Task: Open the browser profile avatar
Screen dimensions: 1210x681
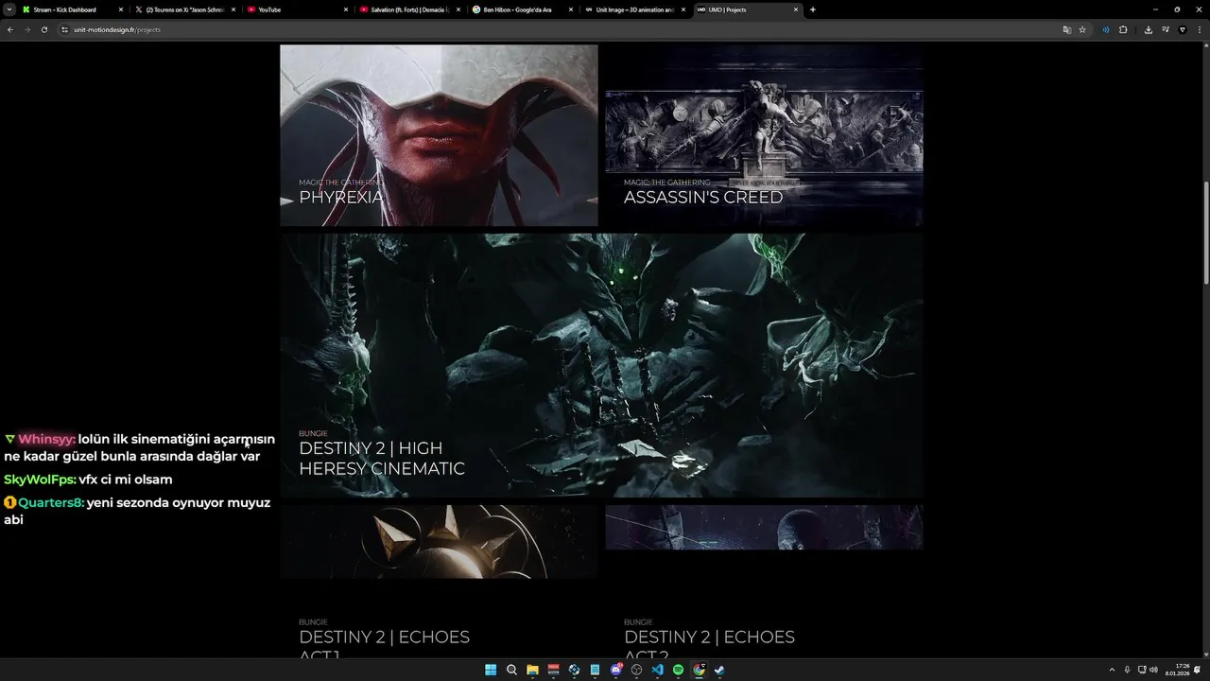Action: pyautogui.click(x=1182, y=29)
